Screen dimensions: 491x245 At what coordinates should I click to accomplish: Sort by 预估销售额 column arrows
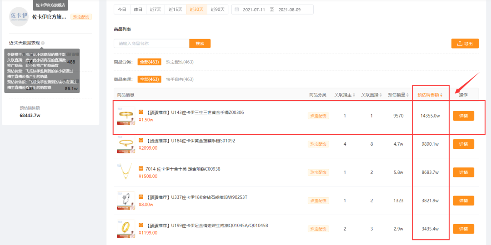coord(441,95)
